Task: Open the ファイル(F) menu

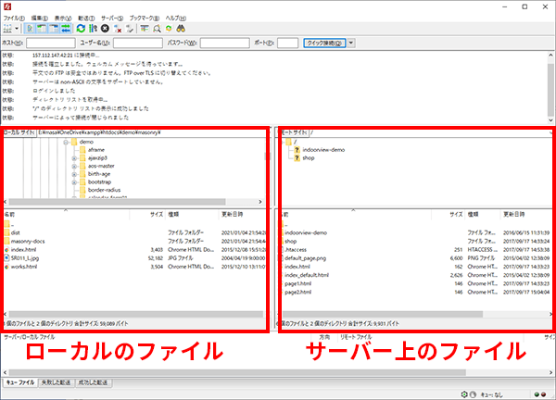Action: point(14,19)
